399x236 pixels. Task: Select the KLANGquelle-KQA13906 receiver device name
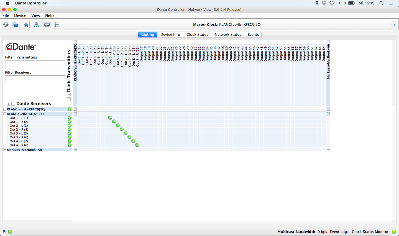tap(26, 114)
